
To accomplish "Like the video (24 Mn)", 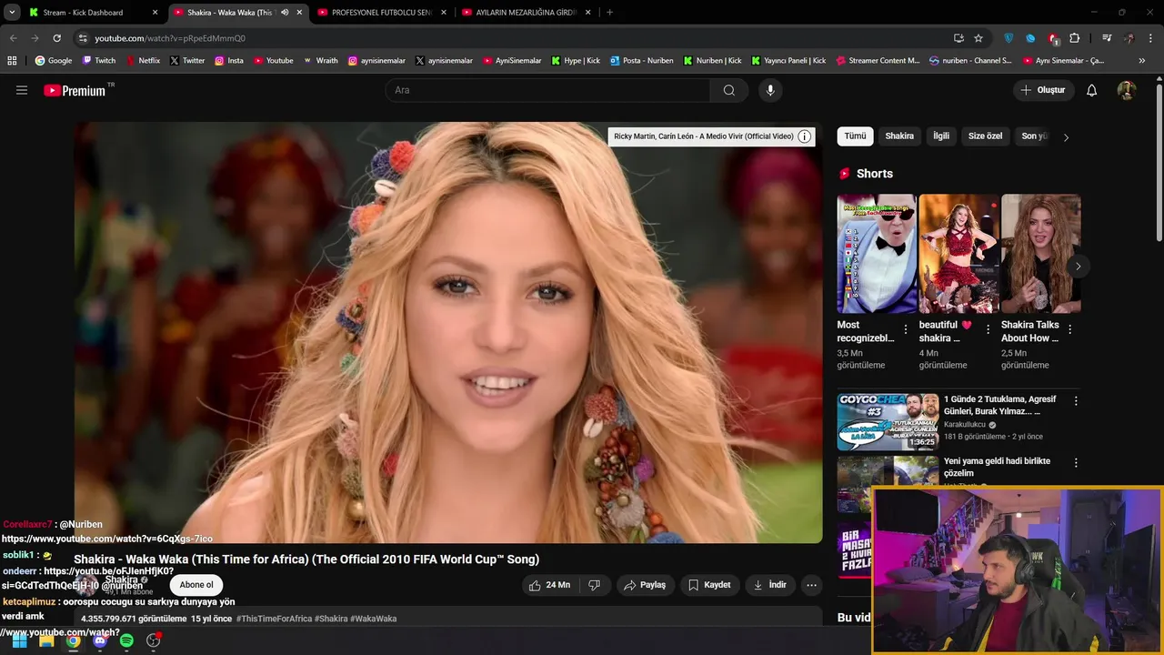I will pos(550,585).
